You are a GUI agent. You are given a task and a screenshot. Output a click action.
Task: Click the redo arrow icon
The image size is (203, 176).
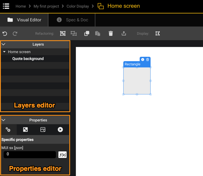pyautogui.click(x=15, y=34)
